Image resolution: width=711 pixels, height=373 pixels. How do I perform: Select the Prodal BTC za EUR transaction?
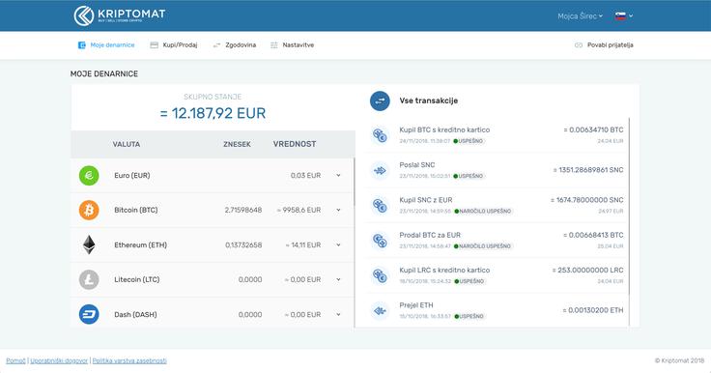pyautogui.click(x=498, y=241)
